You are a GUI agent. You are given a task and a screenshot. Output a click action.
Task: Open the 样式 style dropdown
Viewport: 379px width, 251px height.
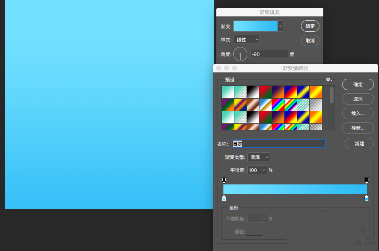pos(247,40)
